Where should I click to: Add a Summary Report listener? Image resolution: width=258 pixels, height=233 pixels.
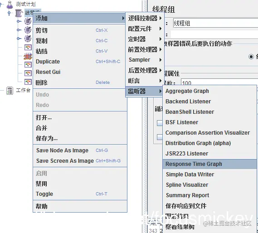point(210,195)
